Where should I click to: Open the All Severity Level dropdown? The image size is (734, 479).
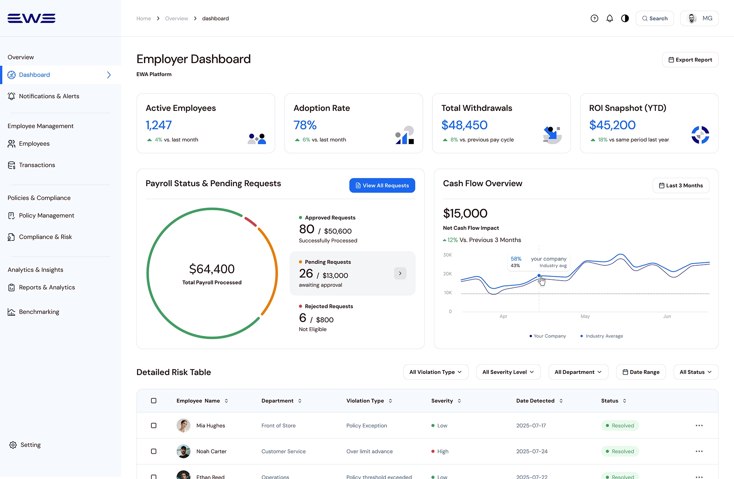pyautogui.click(x=508, y=372)
